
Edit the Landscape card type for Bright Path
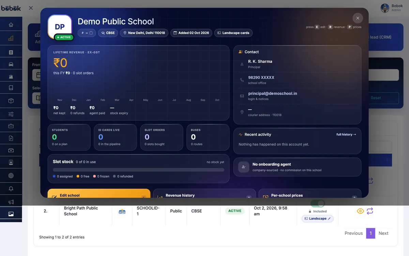click(x=318, y=218)
